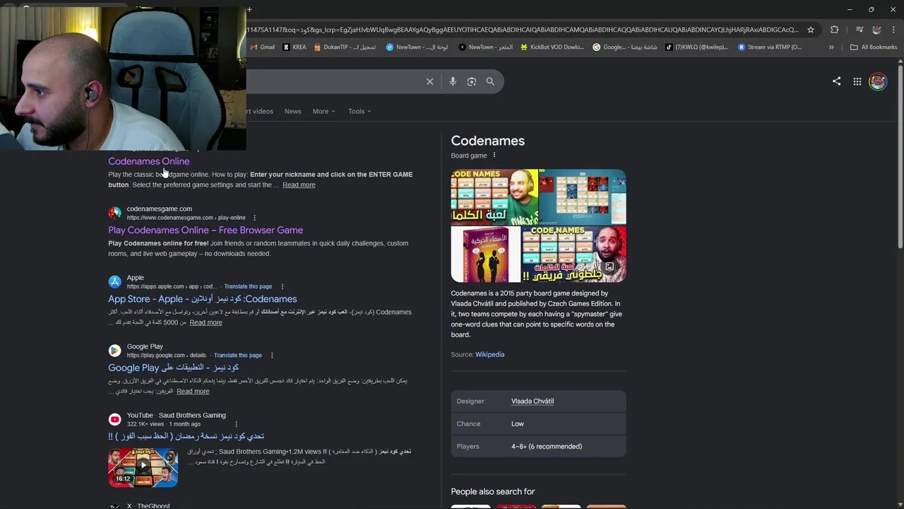This screenshot has height=509, width=904.
Task: Open the Google Play Codenames result
Action: click(x=173, y=368)
